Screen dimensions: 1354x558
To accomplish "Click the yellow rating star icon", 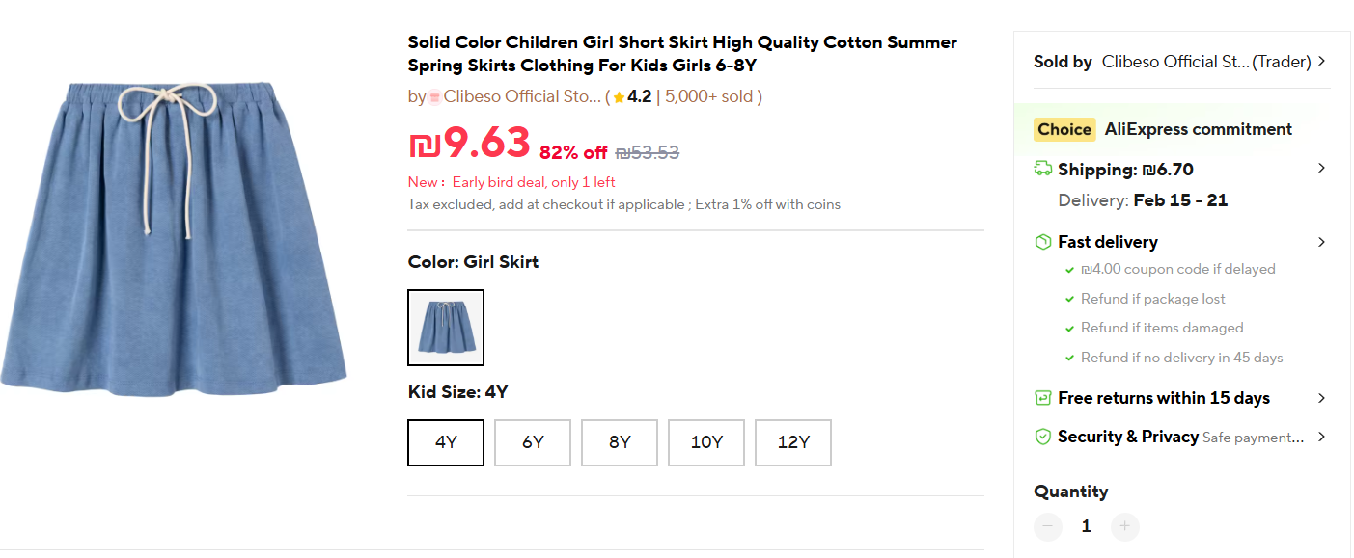I will tap(619, 97).
